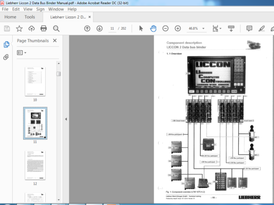
Task: Zoom in with the plus icon
Action: [x=178, y=28]
